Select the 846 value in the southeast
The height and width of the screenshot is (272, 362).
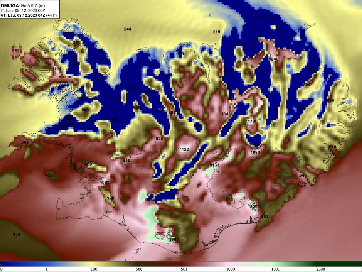click(x=303, y=175)
